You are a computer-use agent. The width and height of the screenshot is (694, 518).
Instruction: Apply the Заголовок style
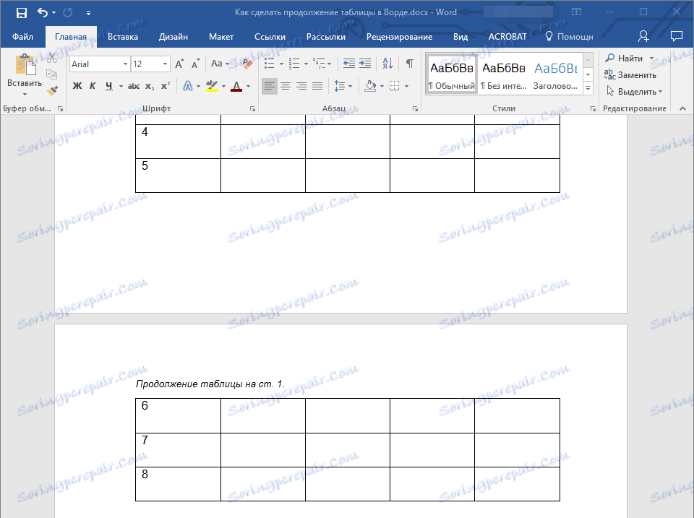point(555,74)
